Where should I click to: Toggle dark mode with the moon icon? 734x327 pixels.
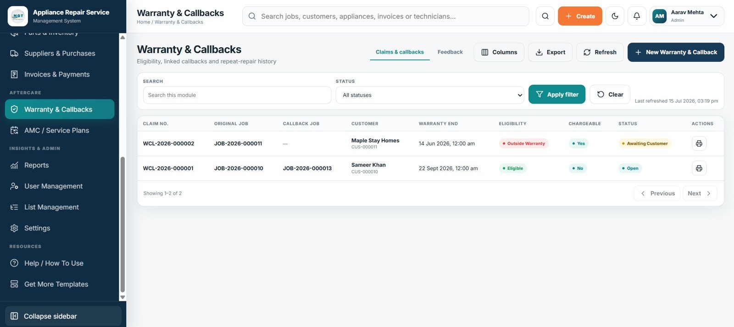tap(615, 16)
